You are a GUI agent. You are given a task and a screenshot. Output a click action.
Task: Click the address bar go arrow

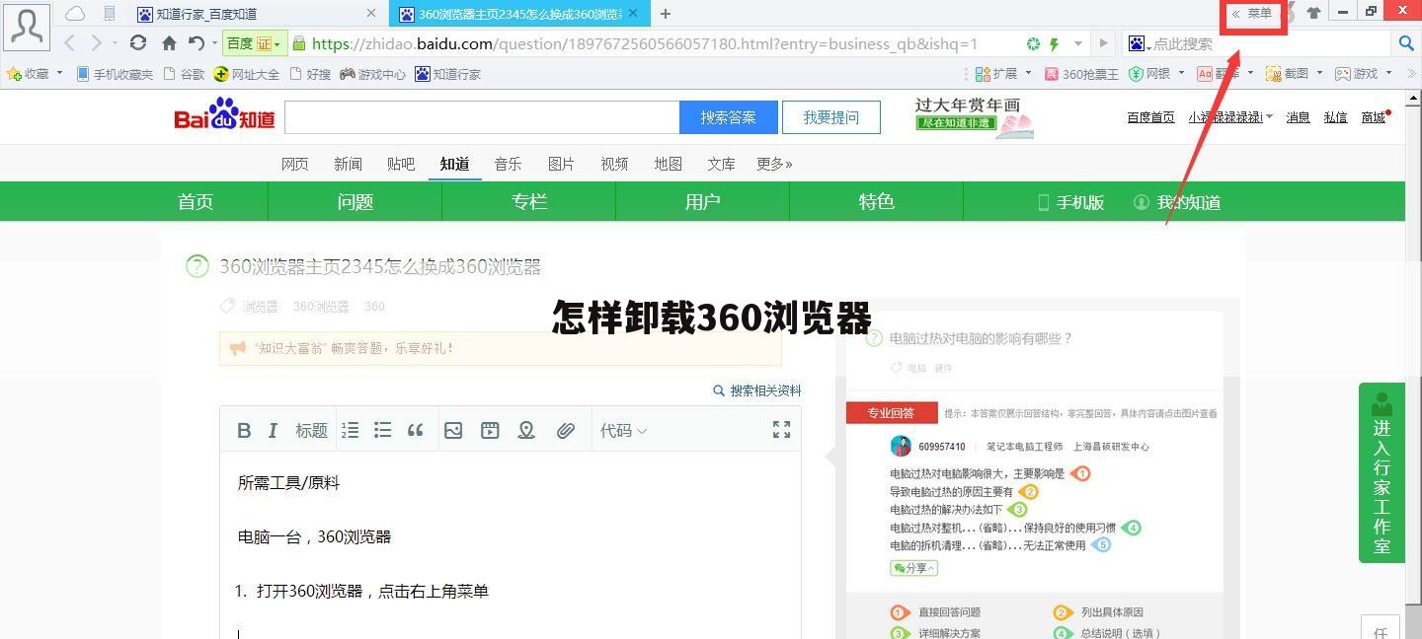[x=1104, y=43]
